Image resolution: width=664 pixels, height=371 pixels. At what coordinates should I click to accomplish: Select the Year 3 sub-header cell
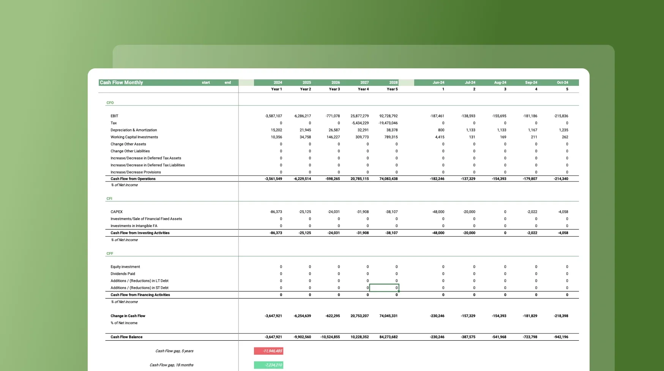[334, 89]
